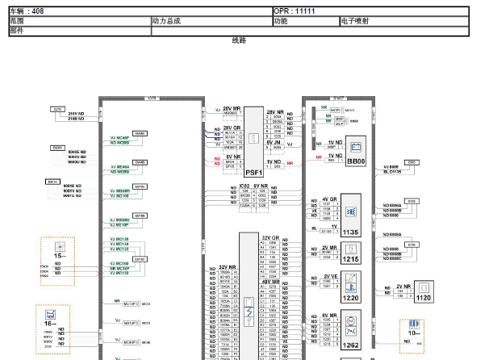Click the lower throttle icon in component 1262
The height and width of the screenshot is (360, 489).
click(351, 331)
